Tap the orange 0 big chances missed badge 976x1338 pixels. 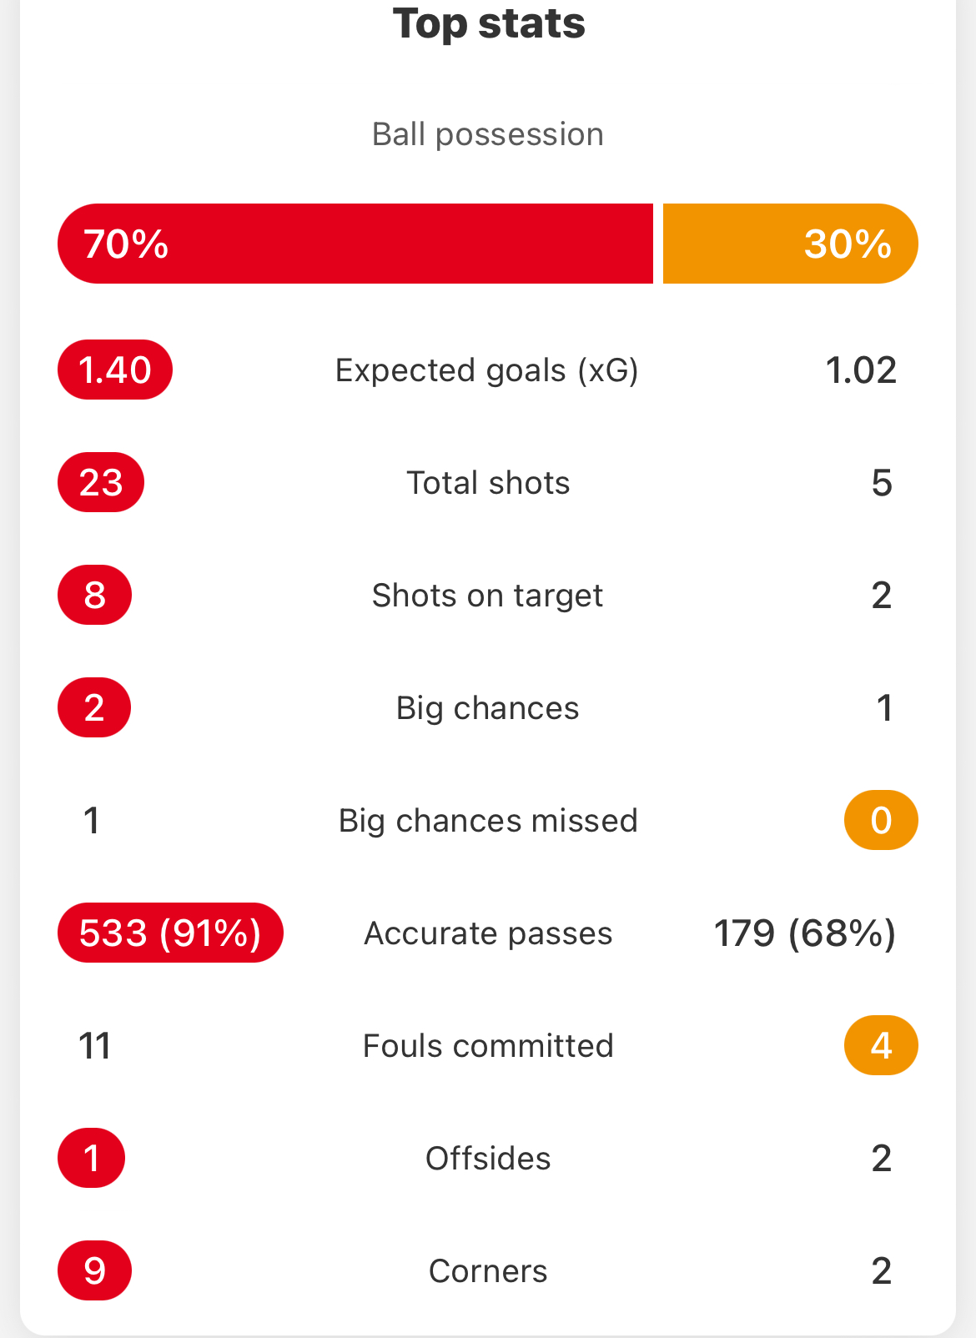tap(882, 820)
